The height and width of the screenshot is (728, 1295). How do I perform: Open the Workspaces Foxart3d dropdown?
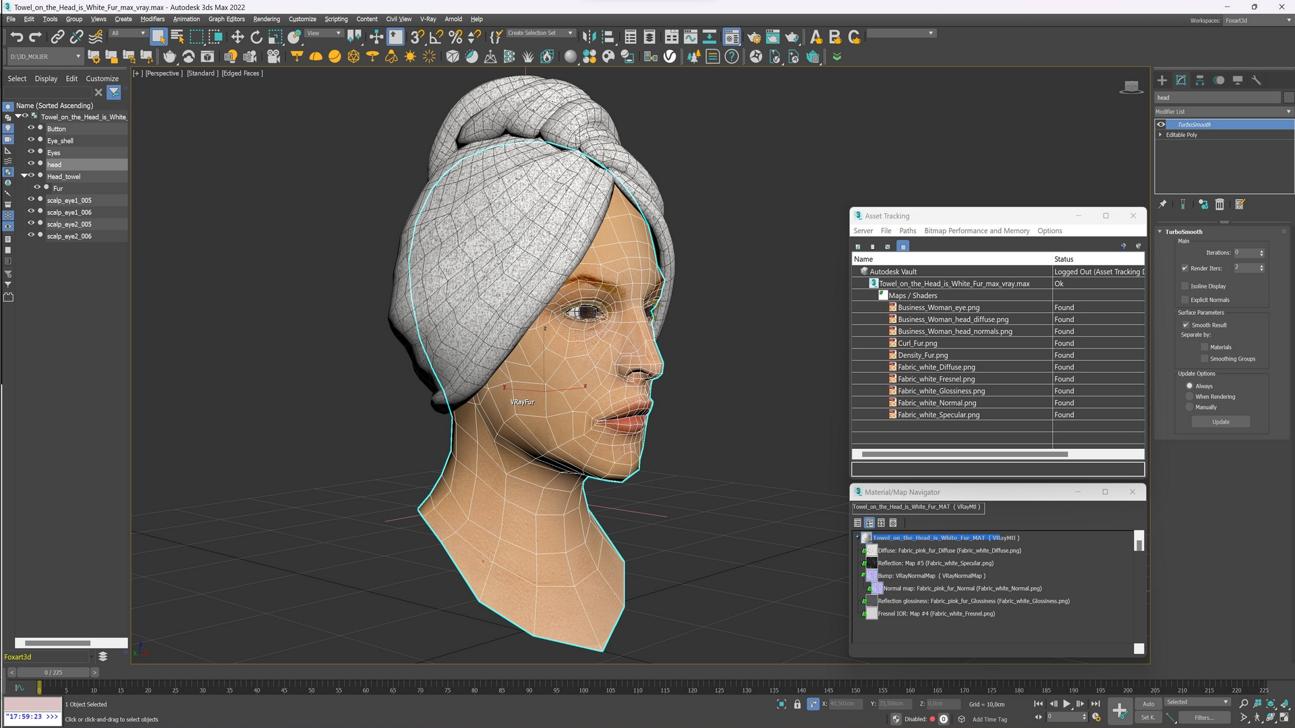point(1258,20)
